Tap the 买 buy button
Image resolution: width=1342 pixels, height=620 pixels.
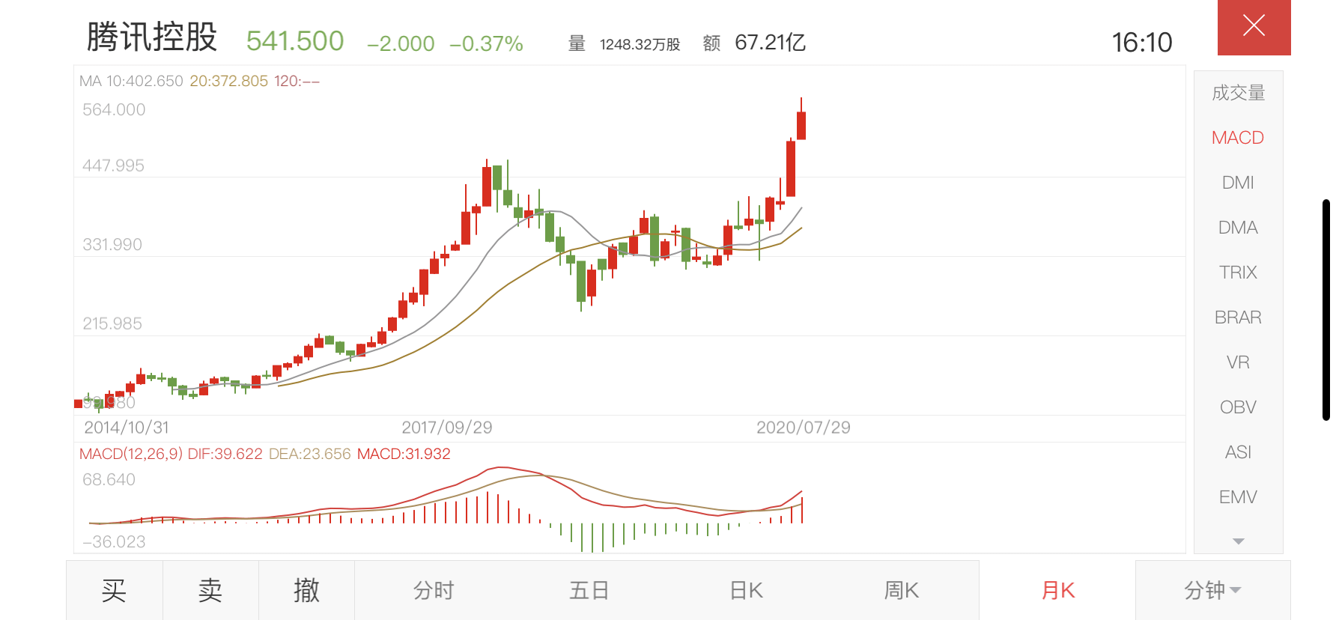point(114,590)
